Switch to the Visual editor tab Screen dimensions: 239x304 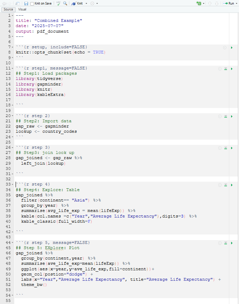click(x=22, y=9)
